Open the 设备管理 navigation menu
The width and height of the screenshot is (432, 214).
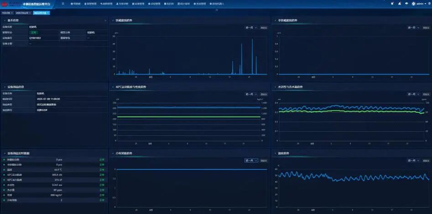(139, 4)
